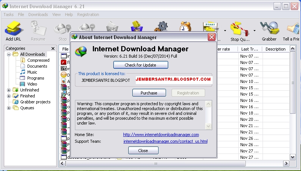Open the Grabber projects item
The width and height of the screenshot is (301, 171).
[35, 102]
